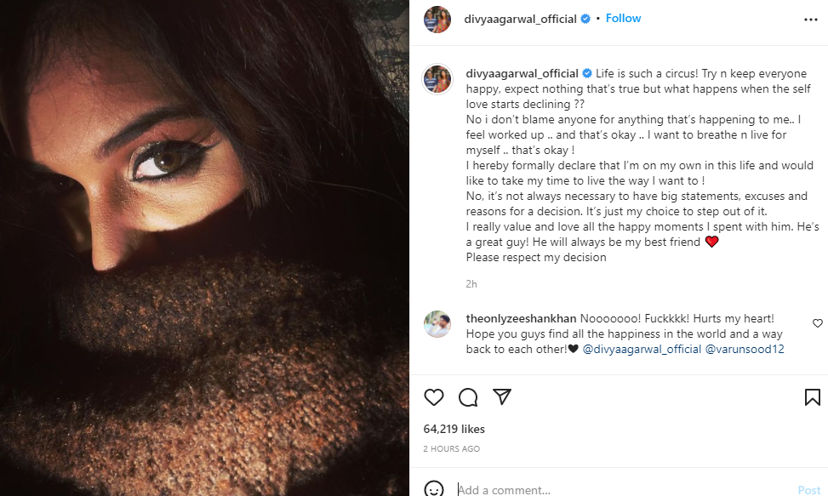Share post via paper plane icon

(x=502, y=397)
